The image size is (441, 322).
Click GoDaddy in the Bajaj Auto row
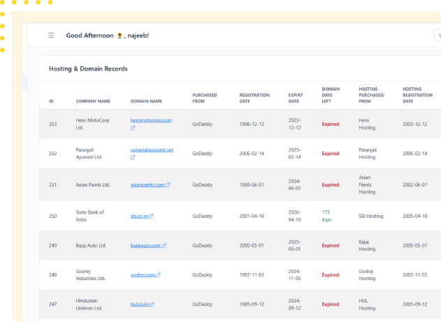(203, 245)
